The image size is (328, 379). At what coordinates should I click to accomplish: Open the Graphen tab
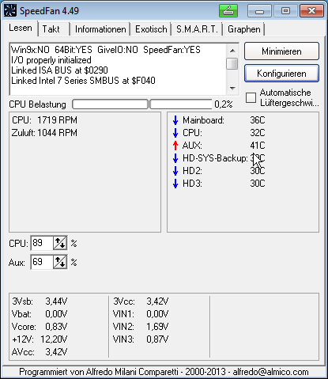244,29
